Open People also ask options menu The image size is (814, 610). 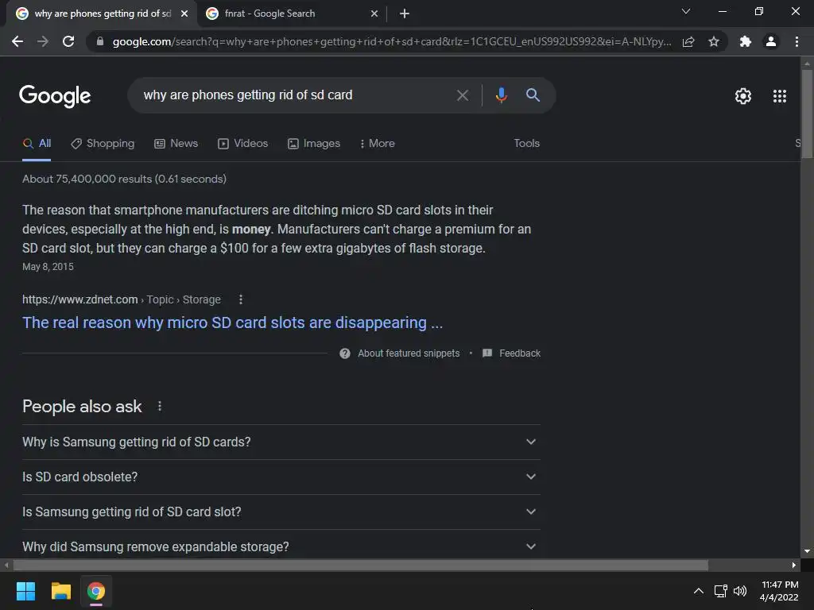[x=159, y=406]
